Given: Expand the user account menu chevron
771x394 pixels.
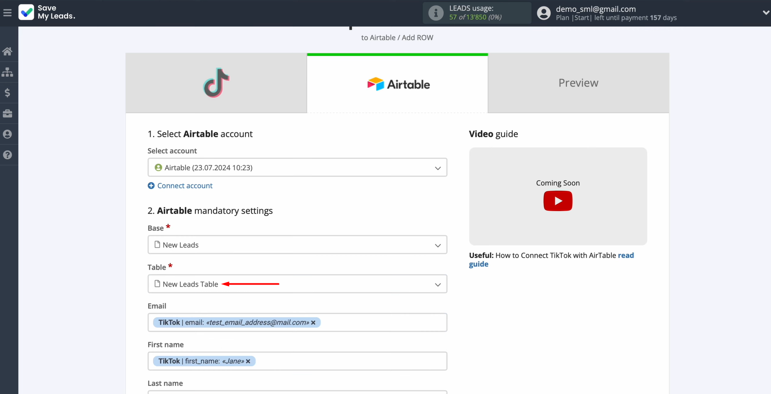Looking at the screenshot, I should pos(766,13).
